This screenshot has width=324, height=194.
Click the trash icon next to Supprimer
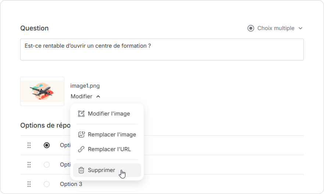(81, 170)
